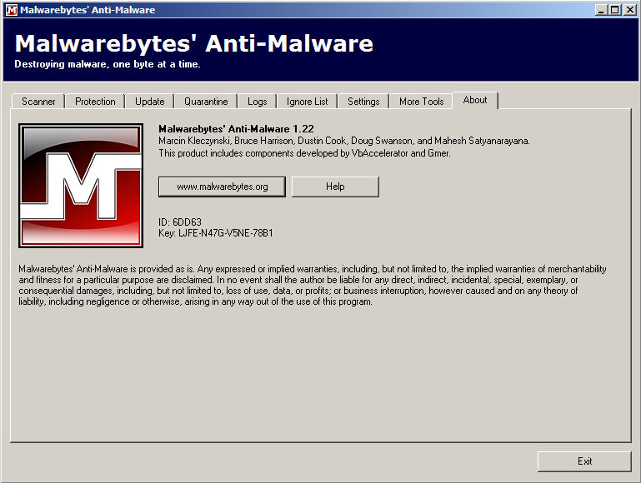Screen dimensions: 641x483
Task: Click the Malwarebytes' Anti-Malware 1.22 version text
Action: click(x=236, y=129)
